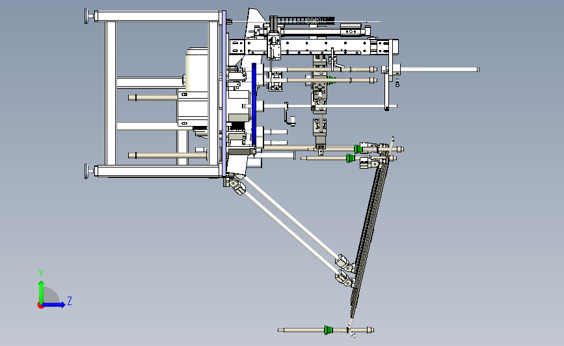
Task: Click the green Y axis arrow of the triad
Action: 41,291
